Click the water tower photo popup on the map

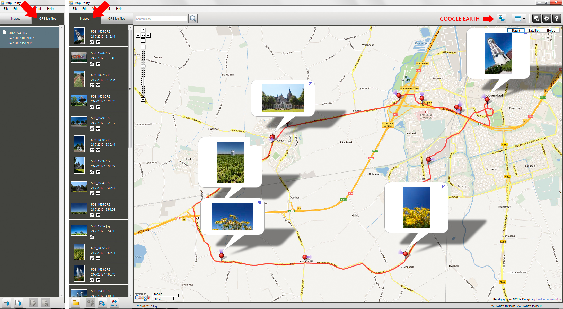[498, 53]
